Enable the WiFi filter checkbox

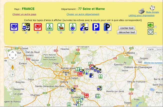point(155,27)
